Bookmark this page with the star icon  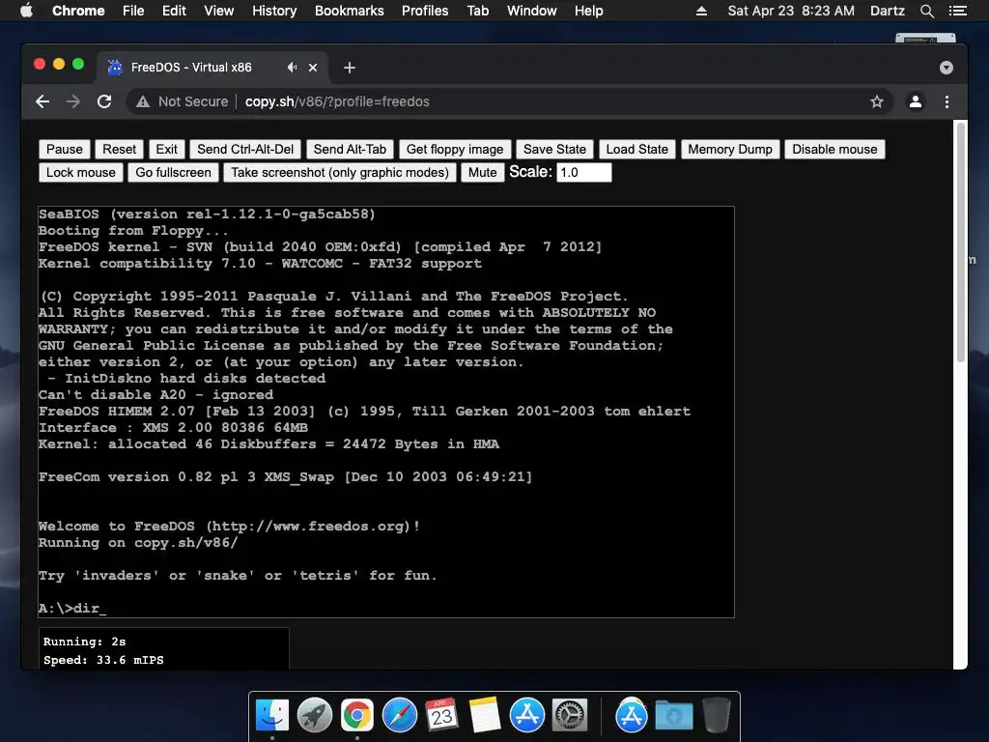pyautogui.click(x=877, y=101)
